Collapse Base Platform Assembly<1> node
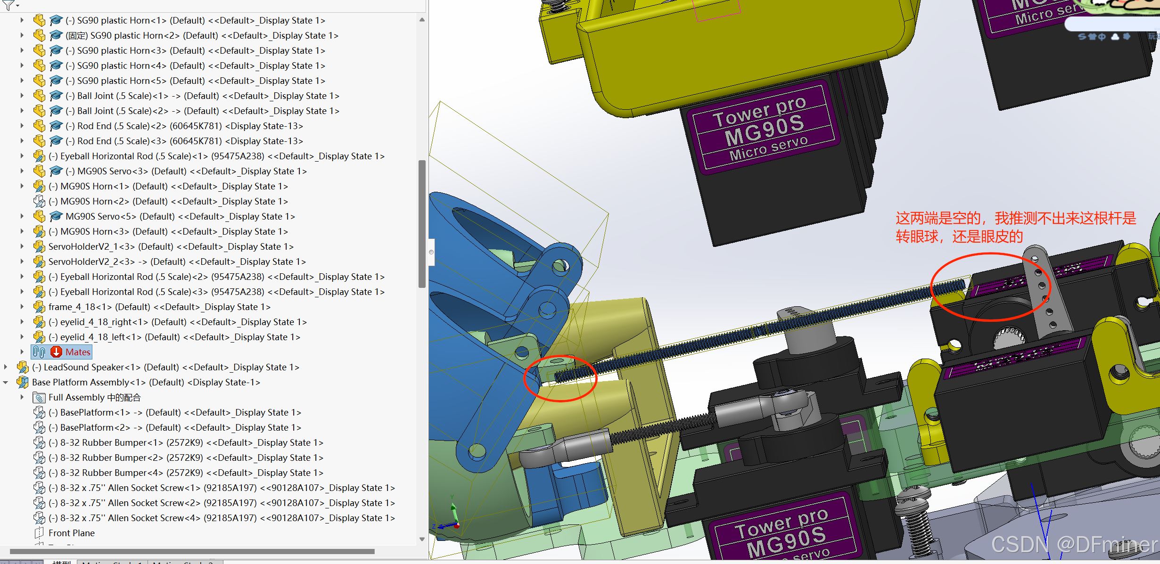The width and height of the screenshot is (1160, 564). coord(6,382)
